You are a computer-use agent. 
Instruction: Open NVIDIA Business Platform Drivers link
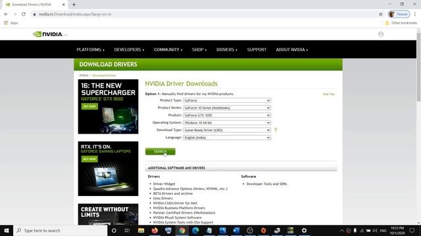coord(179,208)
